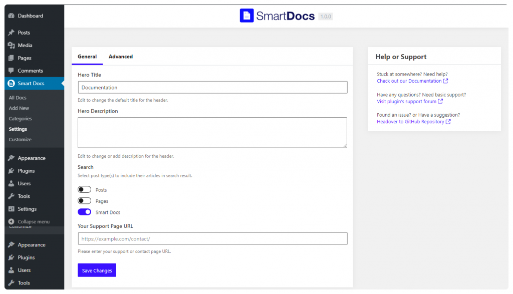Click the Posts pushpin icon

(12, 33)
